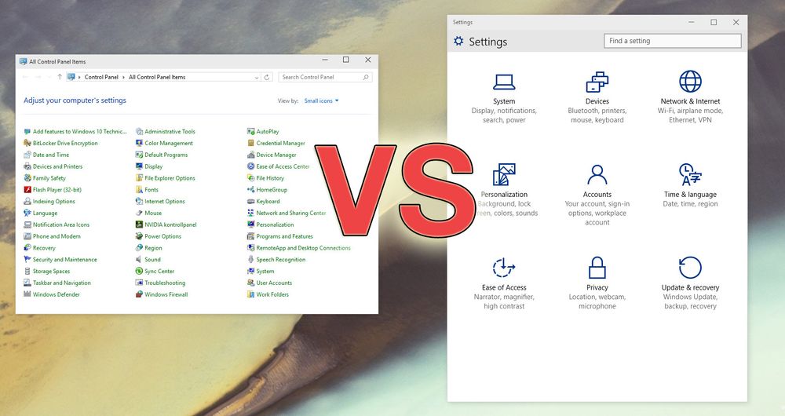Image resolution: width=785 pixels, height=416 pixels.
Task: Open Indexing Options link
Action: coord(53,201)
